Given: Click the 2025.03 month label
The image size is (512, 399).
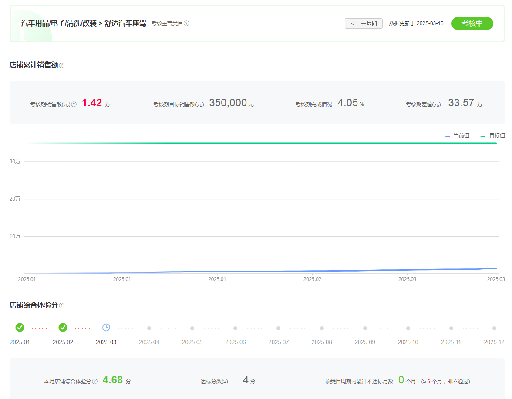Looking at the screenshot, I should tap(106, 342).
